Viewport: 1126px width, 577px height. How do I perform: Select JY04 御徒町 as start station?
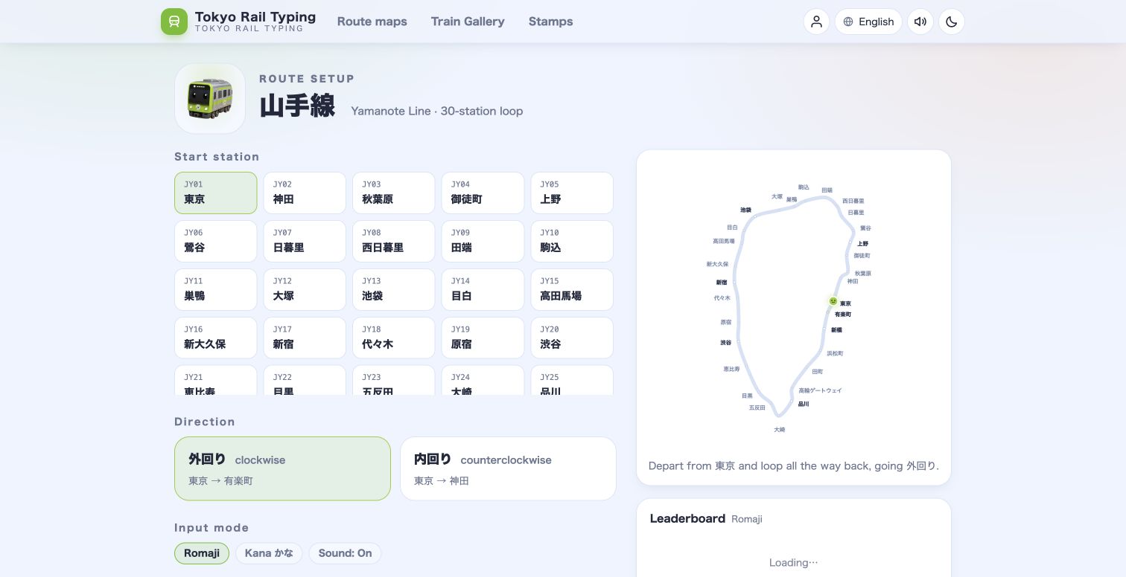(483, 193)
